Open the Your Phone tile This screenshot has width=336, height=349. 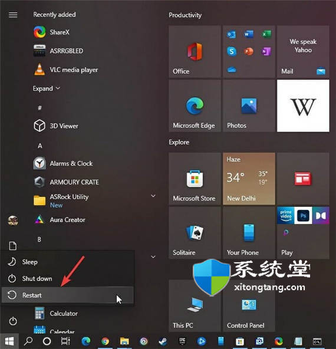tap(249, 233)
